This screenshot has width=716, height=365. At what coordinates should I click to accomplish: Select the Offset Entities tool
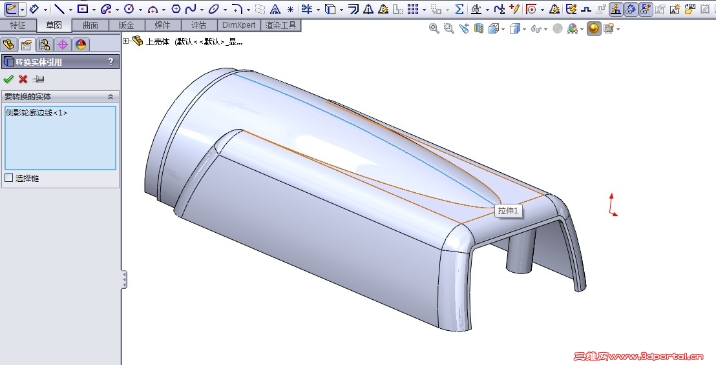(x=353, y=8)
